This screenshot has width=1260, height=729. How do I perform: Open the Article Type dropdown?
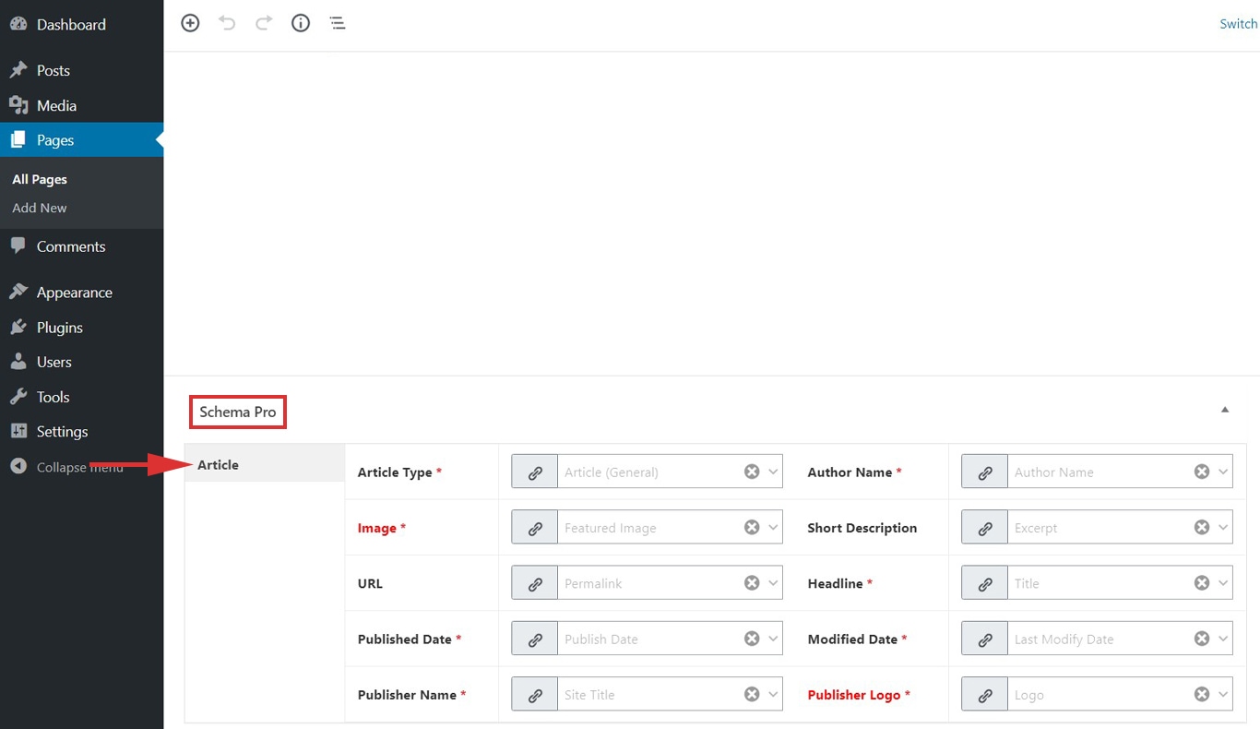pos(773,471)
